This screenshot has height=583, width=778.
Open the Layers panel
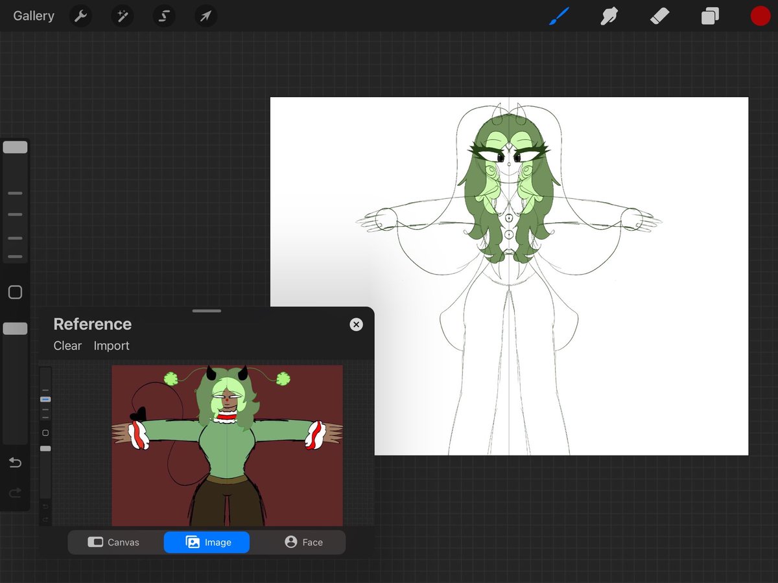tap(710, 16)
